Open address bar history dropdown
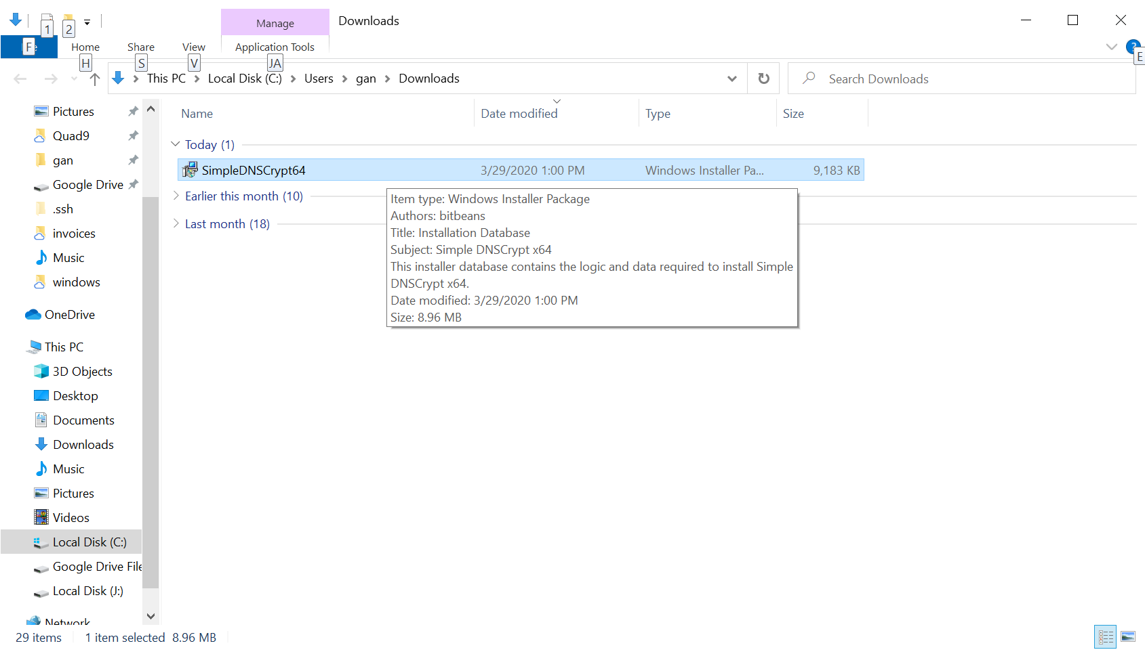Image resolution: width=1145 pixels, height=654 pixels. 732,79
